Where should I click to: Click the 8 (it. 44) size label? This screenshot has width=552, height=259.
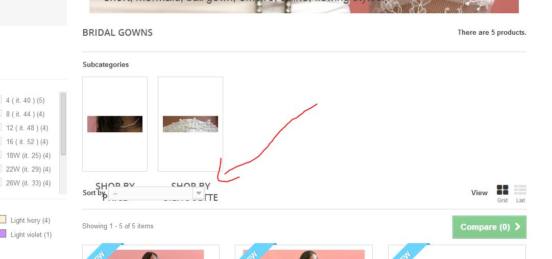[x=26, y=114]
